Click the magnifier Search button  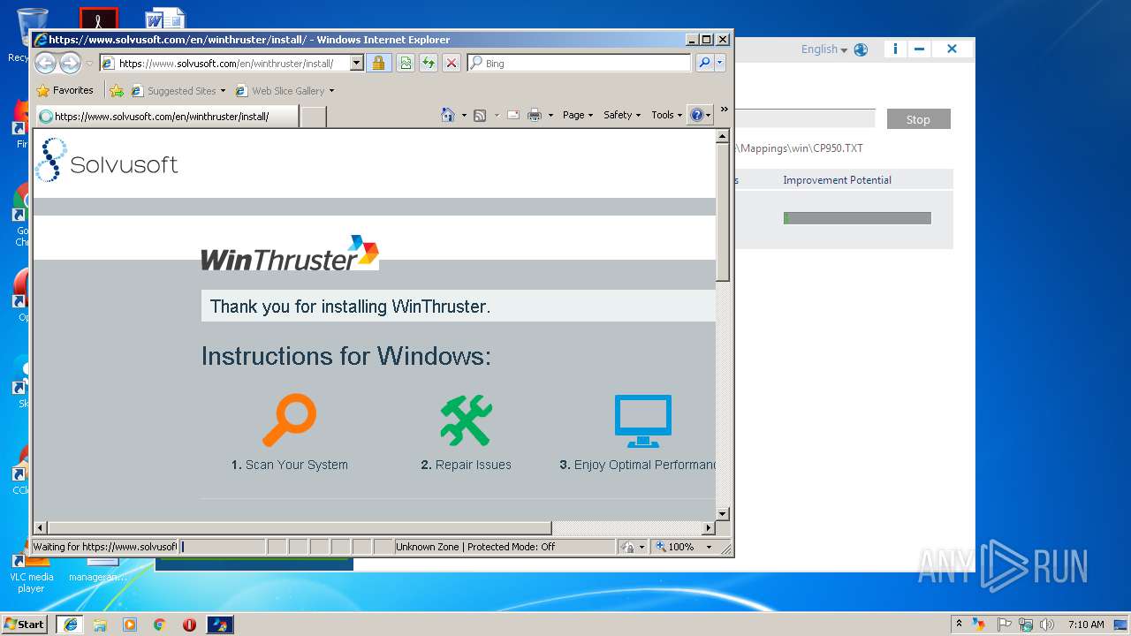click(x=704, y=63)
